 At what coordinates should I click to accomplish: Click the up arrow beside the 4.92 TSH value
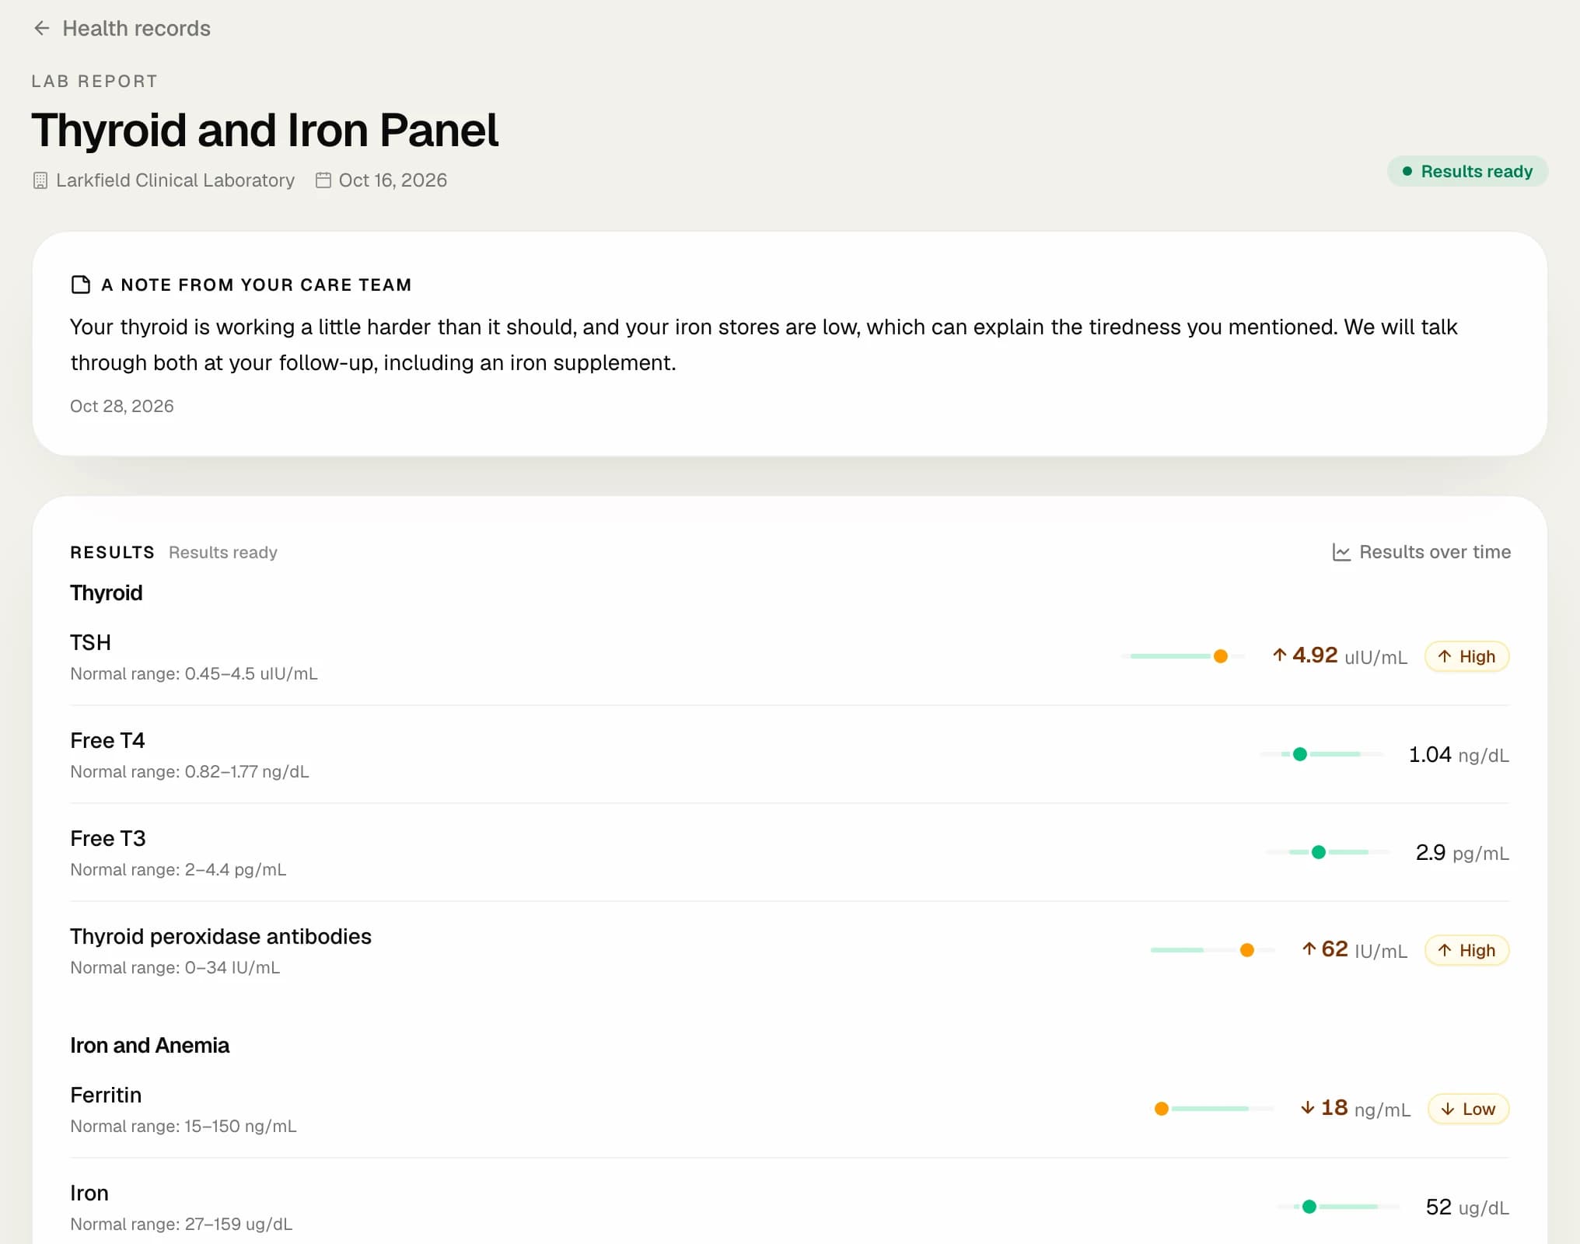point(1279,655)
